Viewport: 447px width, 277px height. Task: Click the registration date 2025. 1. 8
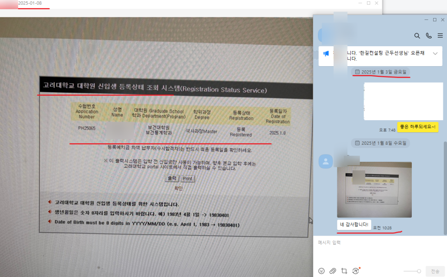click(277, 133)
